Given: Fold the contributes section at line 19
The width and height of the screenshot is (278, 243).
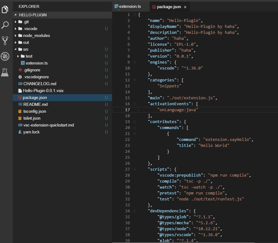Looking at the screenshot, I should click(x=134, y=121).
